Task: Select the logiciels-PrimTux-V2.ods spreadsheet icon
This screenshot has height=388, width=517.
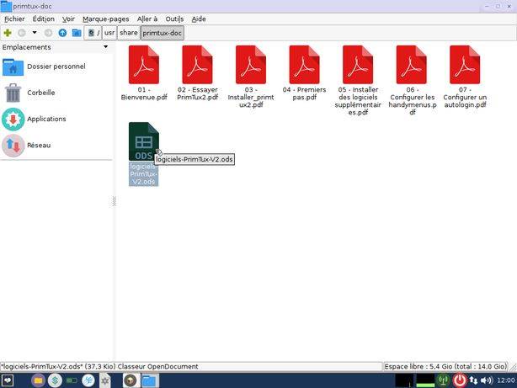Action: click(x=144, y=141)
